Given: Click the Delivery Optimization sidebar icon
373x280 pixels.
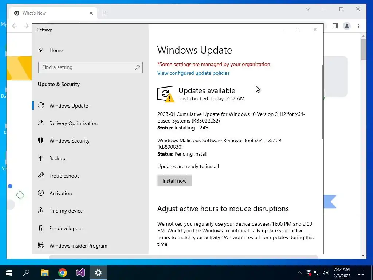Looking at the screenshot, I should coord(41,123).
